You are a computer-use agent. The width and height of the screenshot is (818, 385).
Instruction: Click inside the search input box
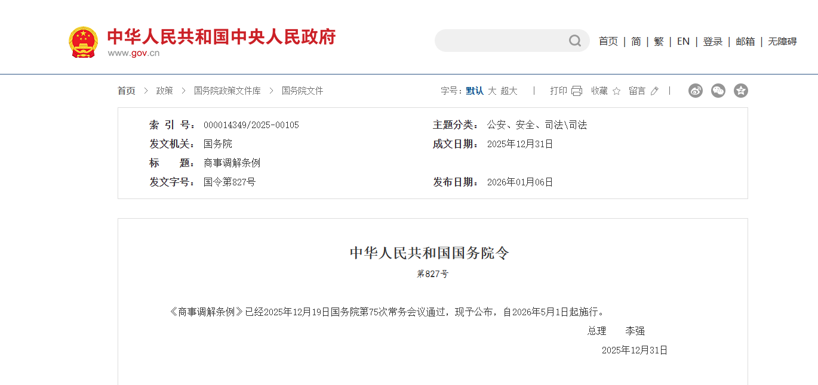pos(508,41)
